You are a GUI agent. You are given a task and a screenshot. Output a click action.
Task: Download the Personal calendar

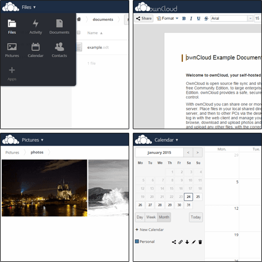[187, 242]
